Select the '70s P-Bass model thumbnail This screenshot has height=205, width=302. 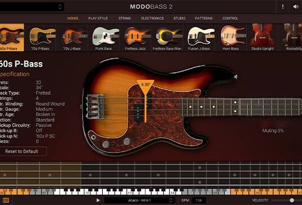click(40, 37)
